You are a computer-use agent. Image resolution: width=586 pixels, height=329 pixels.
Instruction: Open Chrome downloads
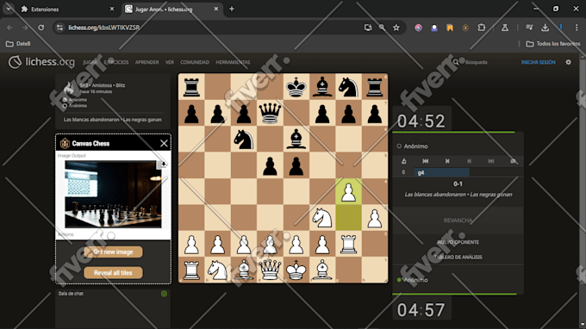(x=545, y=28)
